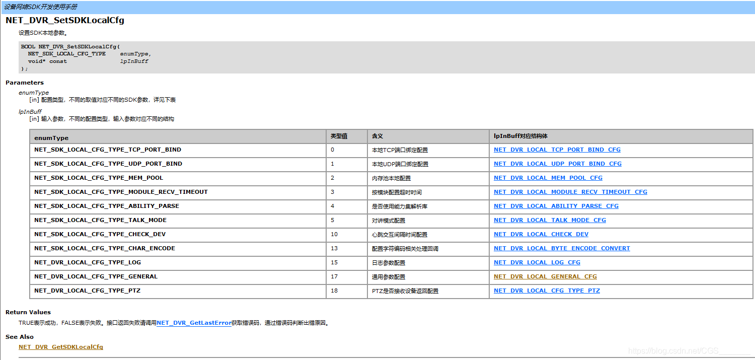Open NET_DVR_LOCAL_TCP_PORT_BIND_CFG link

[557, 150]
